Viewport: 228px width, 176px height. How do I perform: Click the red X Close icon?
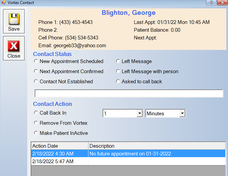[14, 46]
